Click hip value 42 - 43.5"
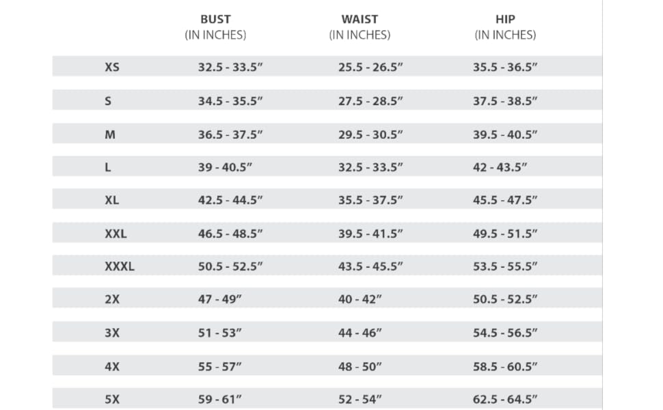 (500, 167)
